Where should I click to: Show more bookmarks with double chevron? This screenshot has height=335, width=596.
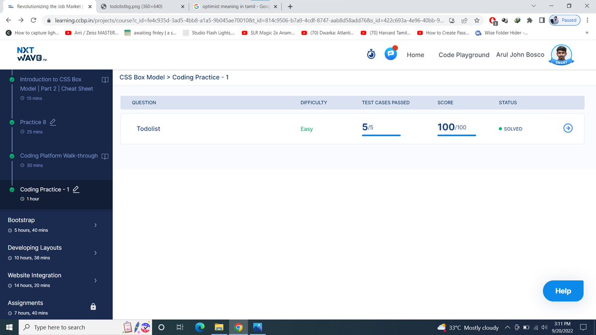pos(587,33)
